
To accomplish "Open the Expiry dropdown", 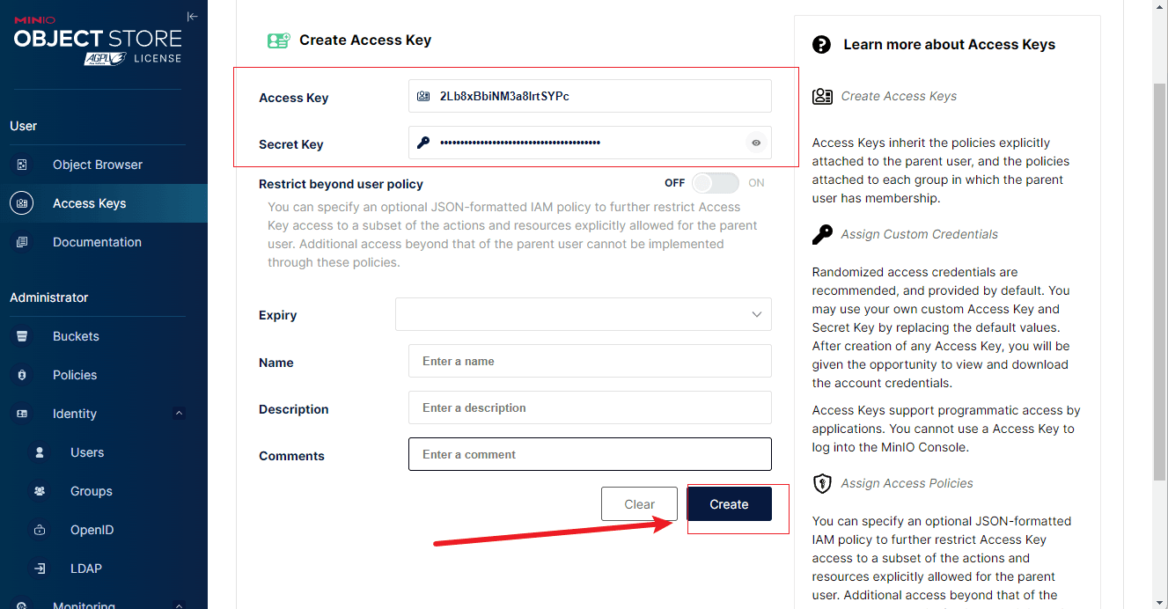I will [584, 314].
